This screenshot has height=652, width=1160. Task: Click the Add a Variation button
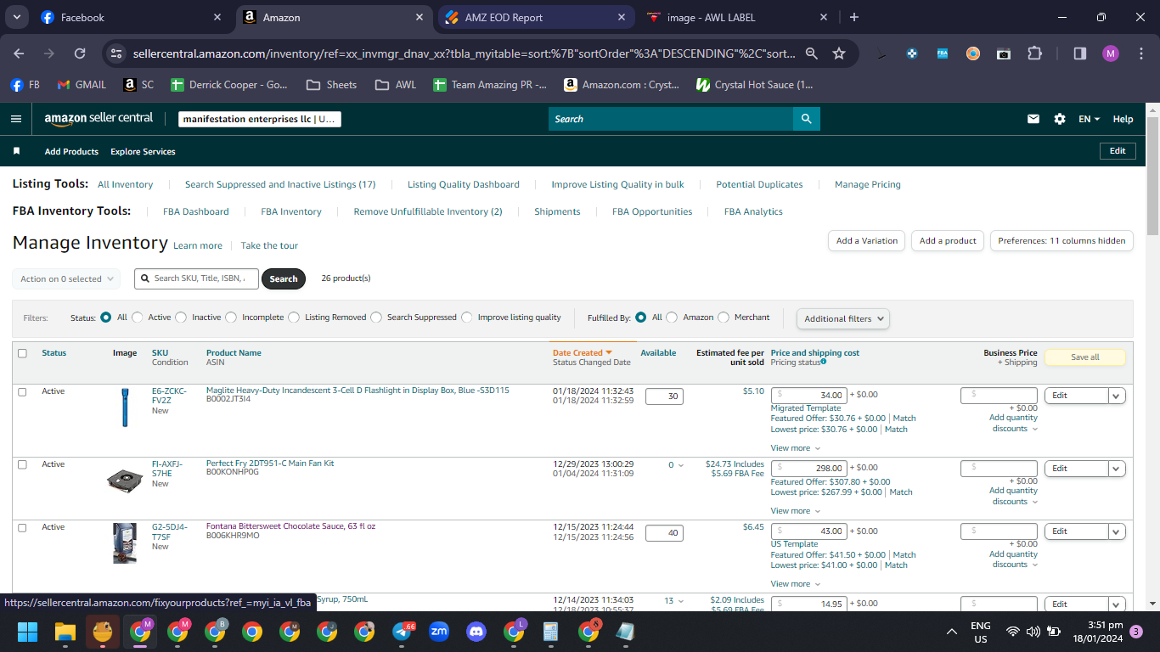pyautogui.click(x=866, y=241)
